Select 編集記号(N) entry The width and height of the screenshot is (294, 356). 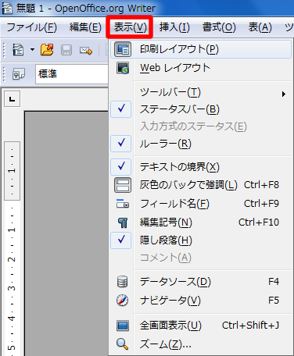click(x=201, y=222)
